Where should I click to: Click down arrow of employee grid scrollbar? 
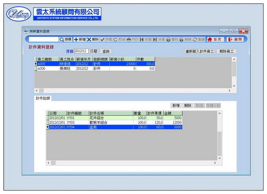(x=234, y=86)
